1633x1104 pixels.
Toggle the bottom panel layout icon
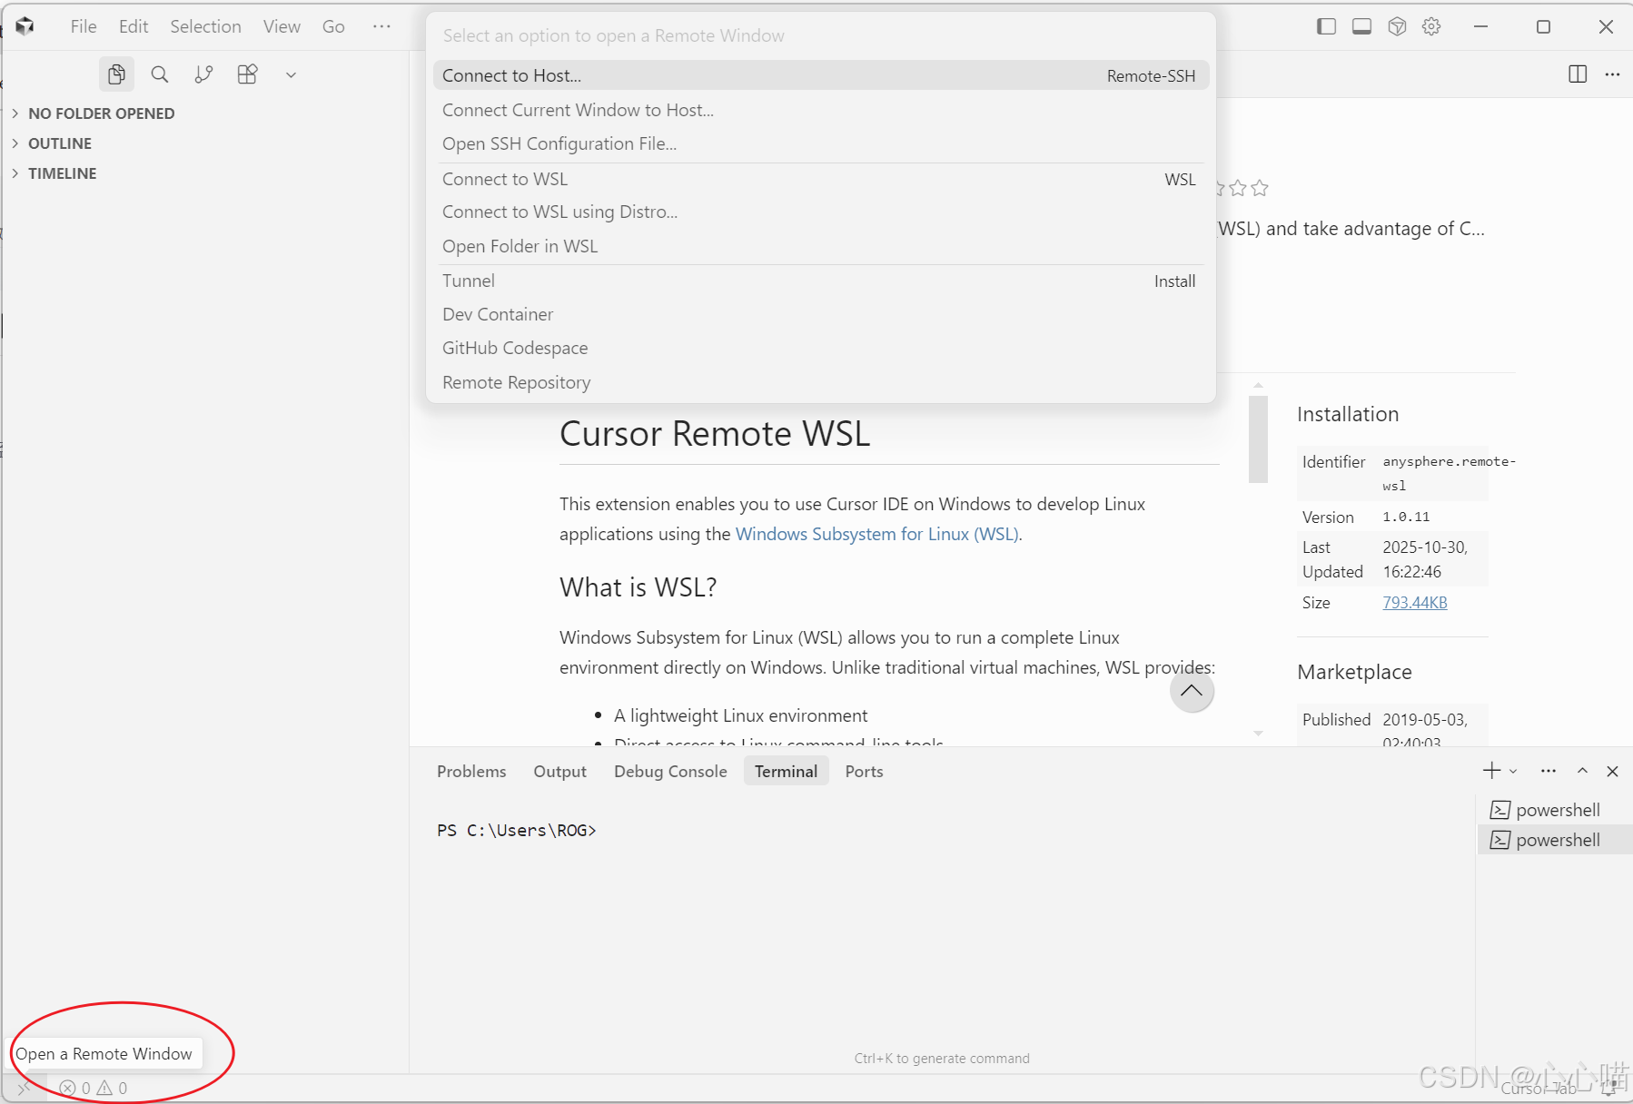[1361, 26]
